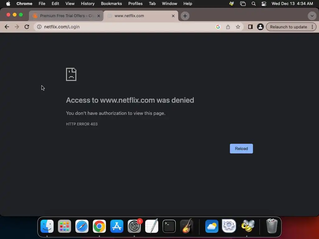Open a new tab with plus button
Screen dimensions: 319x239
point(185,16)
